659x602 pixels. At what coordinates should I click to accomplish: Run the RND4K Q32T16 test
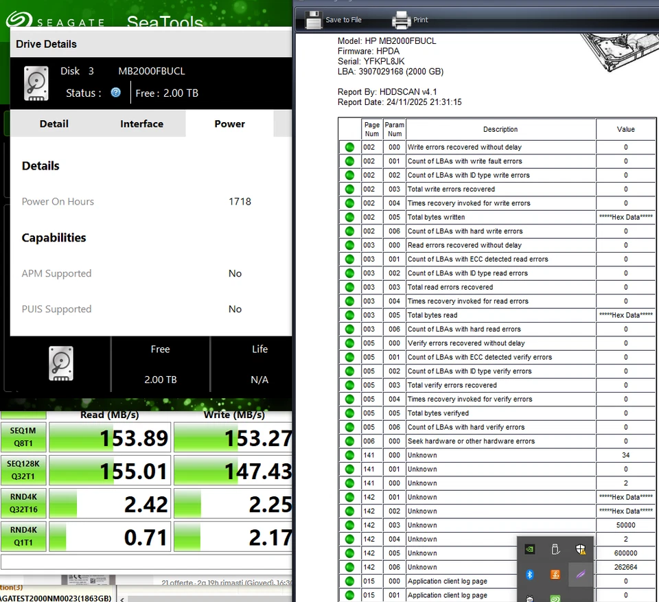(23, 503)
